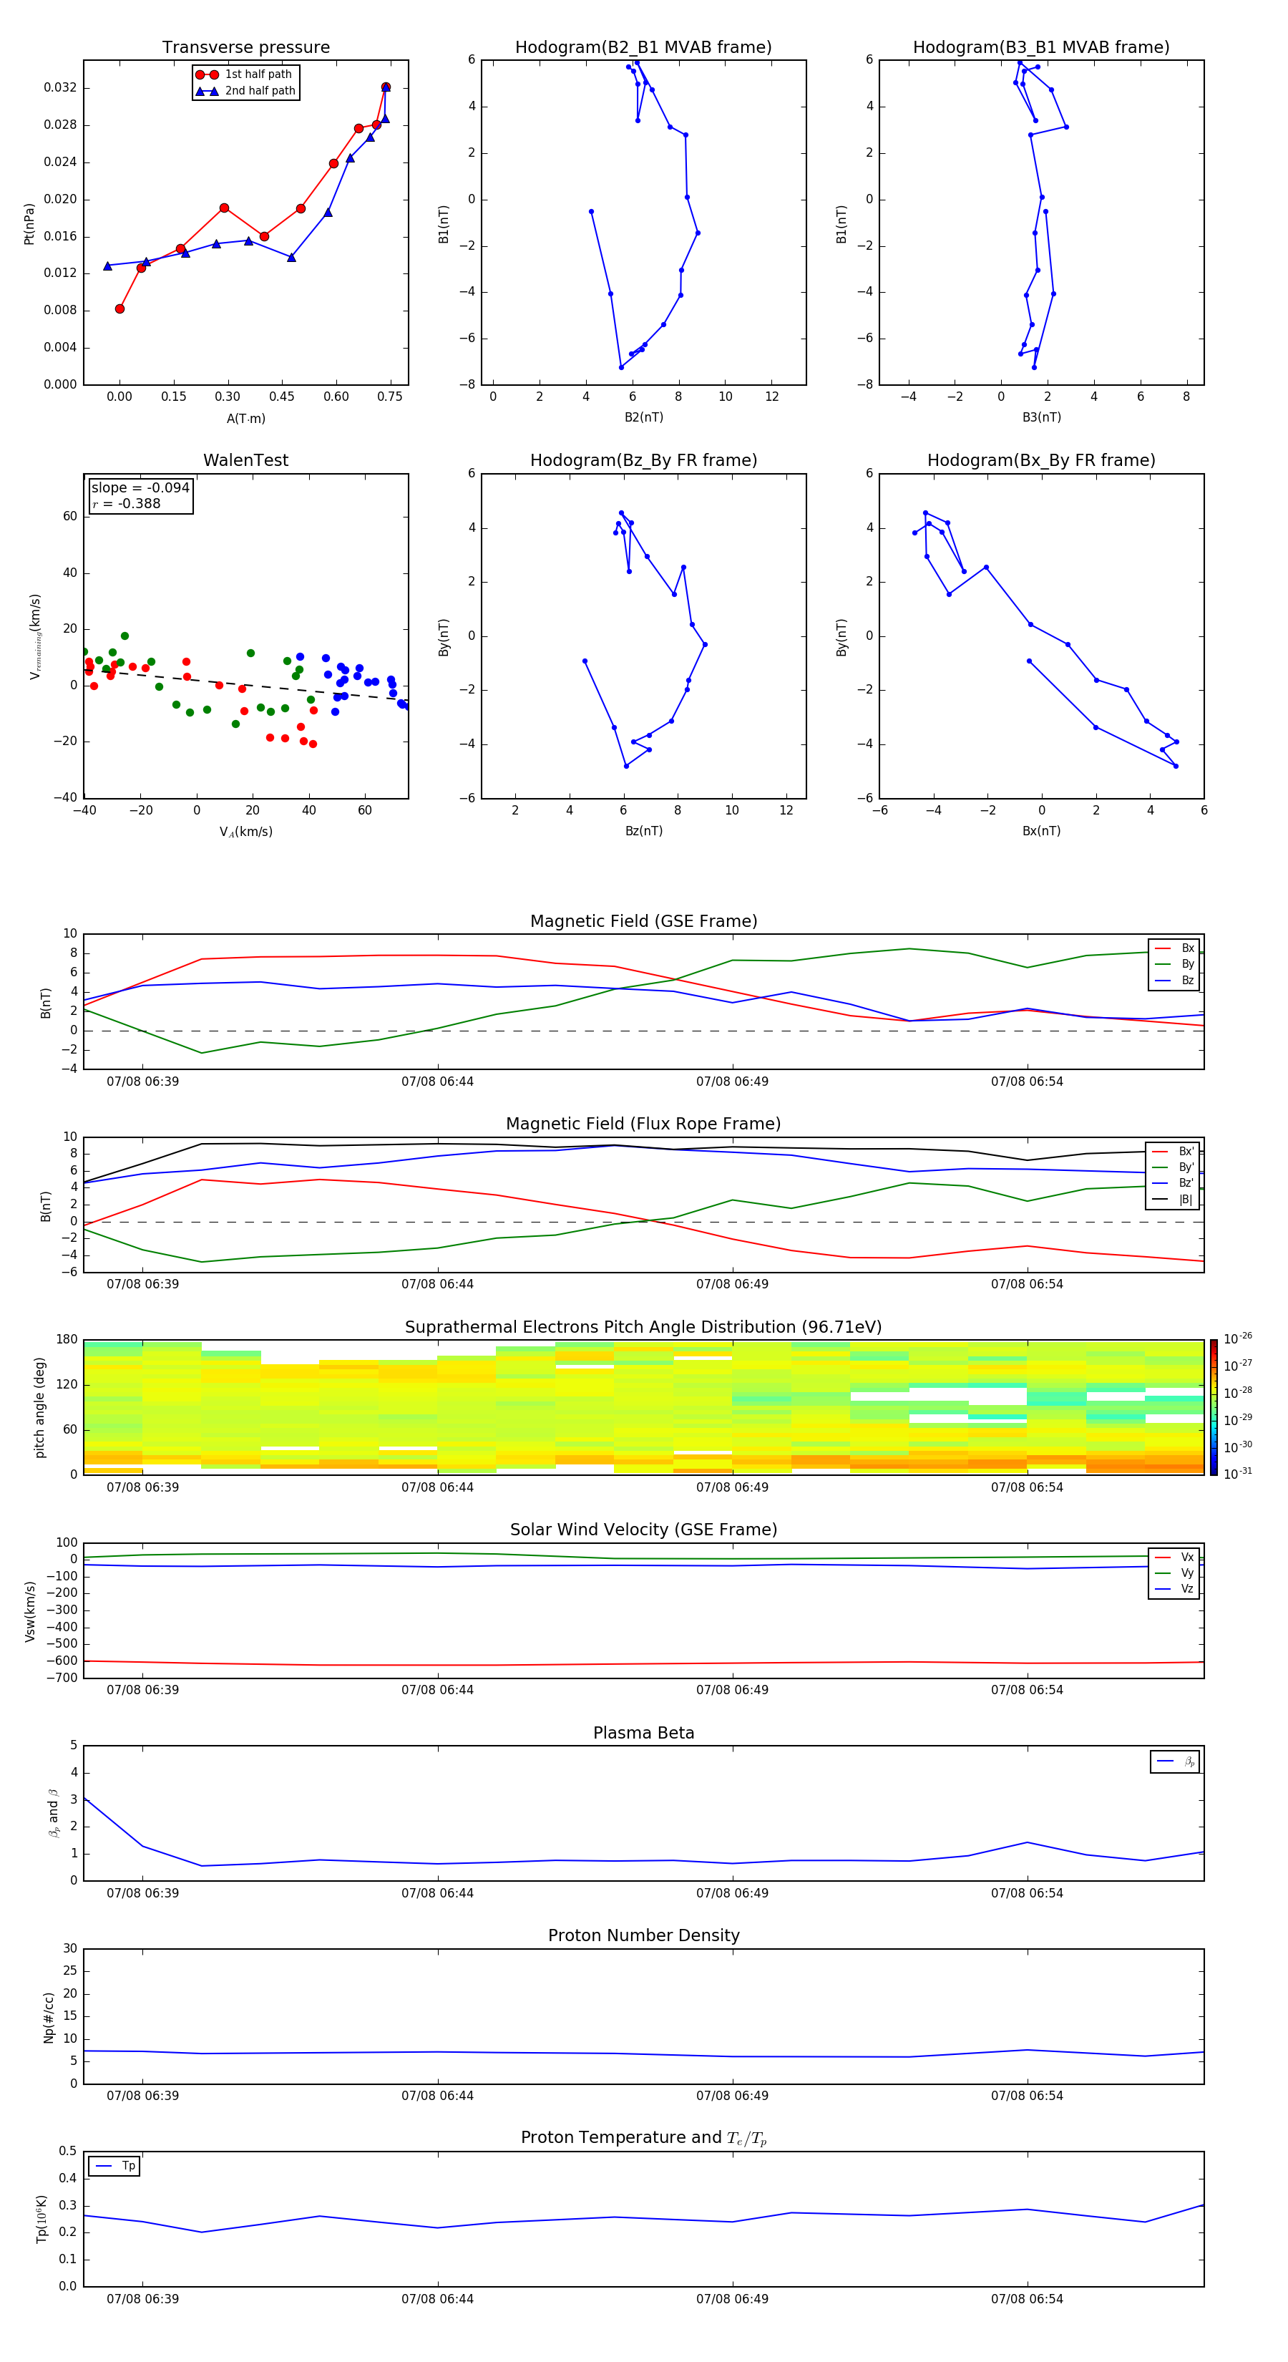Click the "pitch angle (deg)" axis label
Image resolution: width=1288 pixels, height=2362 pixels.
coord(39,1407)
